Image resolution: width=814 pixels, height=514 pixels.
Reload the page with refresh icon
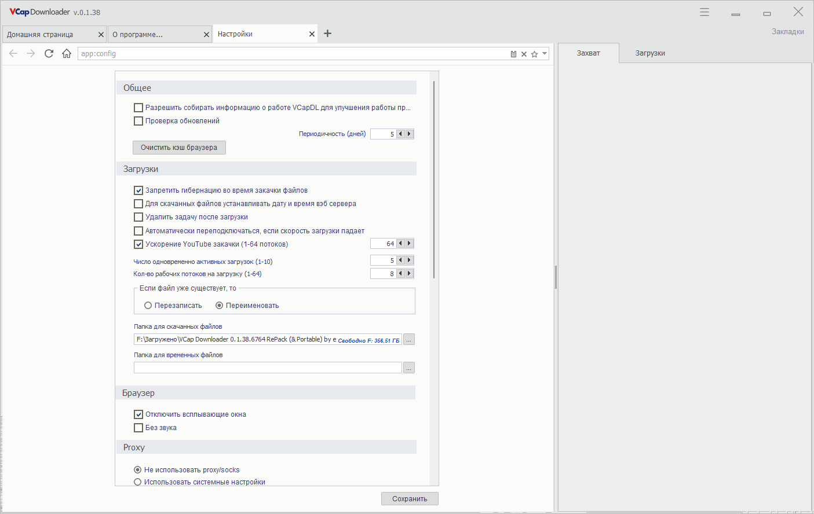(49, 53)
